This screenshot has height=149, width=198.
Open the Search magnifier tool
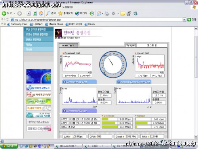tap(51, 13)
